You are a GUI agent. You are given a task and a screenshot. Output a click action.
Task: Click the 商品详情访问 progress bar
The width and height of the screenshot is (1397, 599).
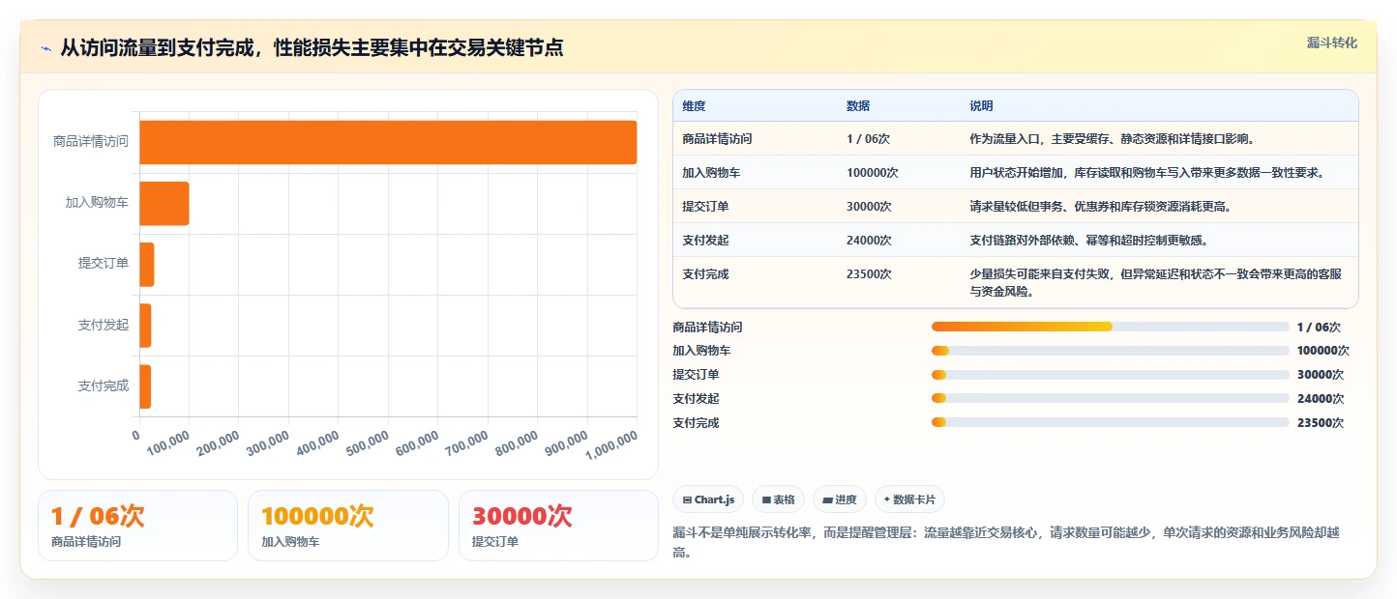tap(1110, 327)
